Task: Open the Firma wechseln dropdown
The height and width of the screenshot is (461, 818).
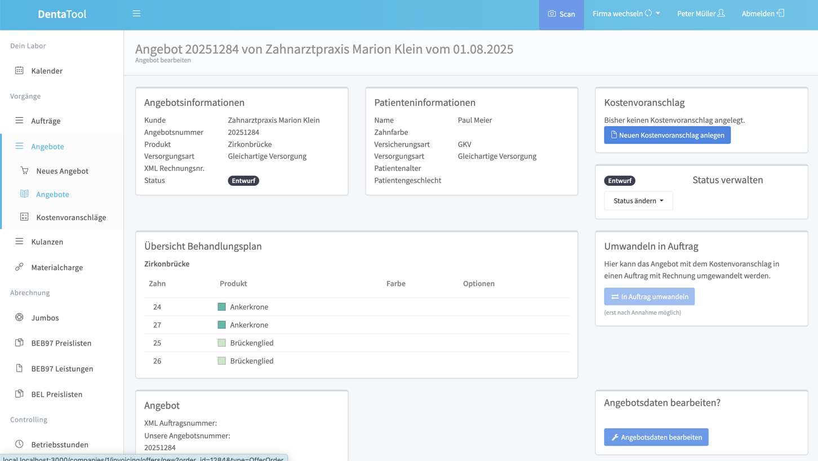Action: pos(626,14)
